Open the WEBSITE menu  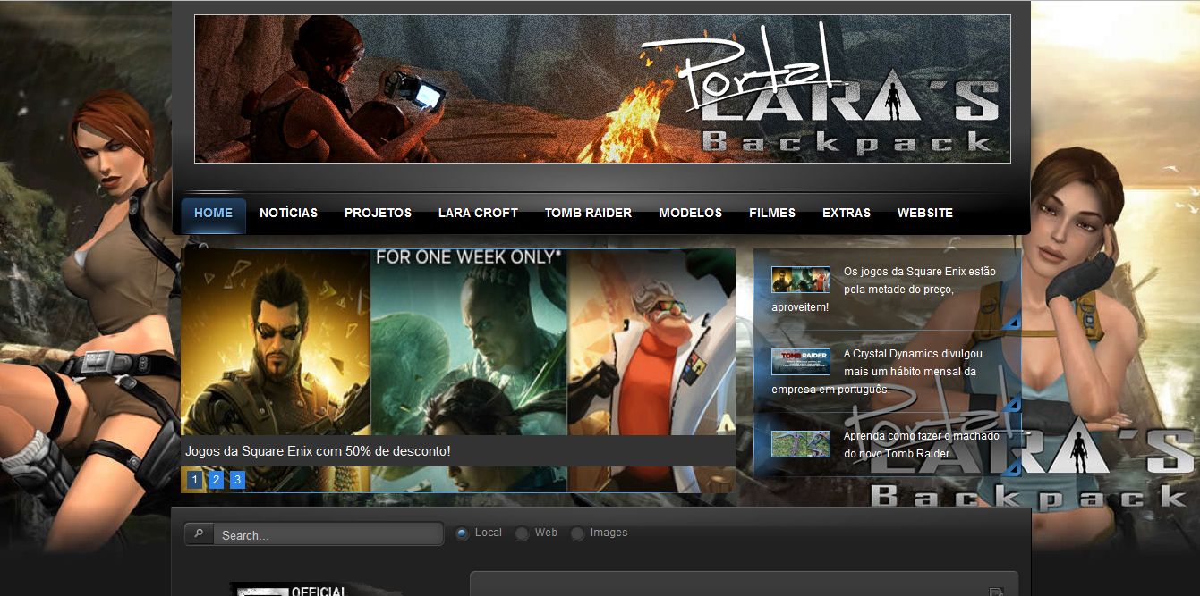pyautogui.click(x=925, y=214)
